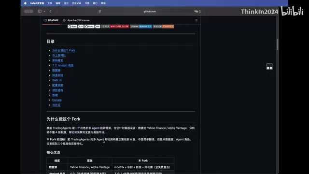Image resolution: width=309 pixels, height=174 pixels.
Task: Open the 帮助 menu
Action: tap(103, 3)
